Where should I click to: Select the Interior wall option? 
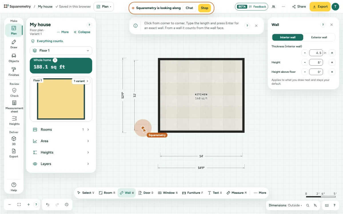tap(288, 37)
